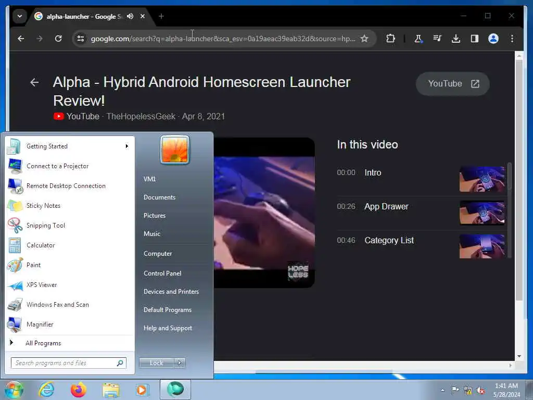Reload the page in Chrome
Image resolution: width=533 pixels, height=400 pixels.
pos(58,39)
